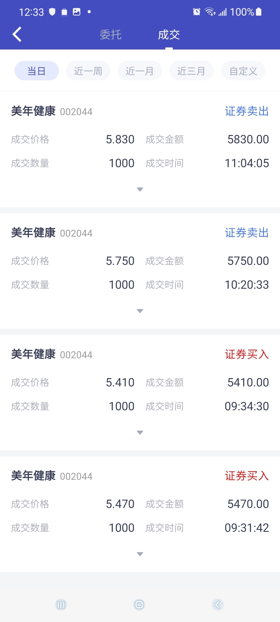Tap the image notification icon in status bar
Screen dimensions: 280x622
(77, 12)
